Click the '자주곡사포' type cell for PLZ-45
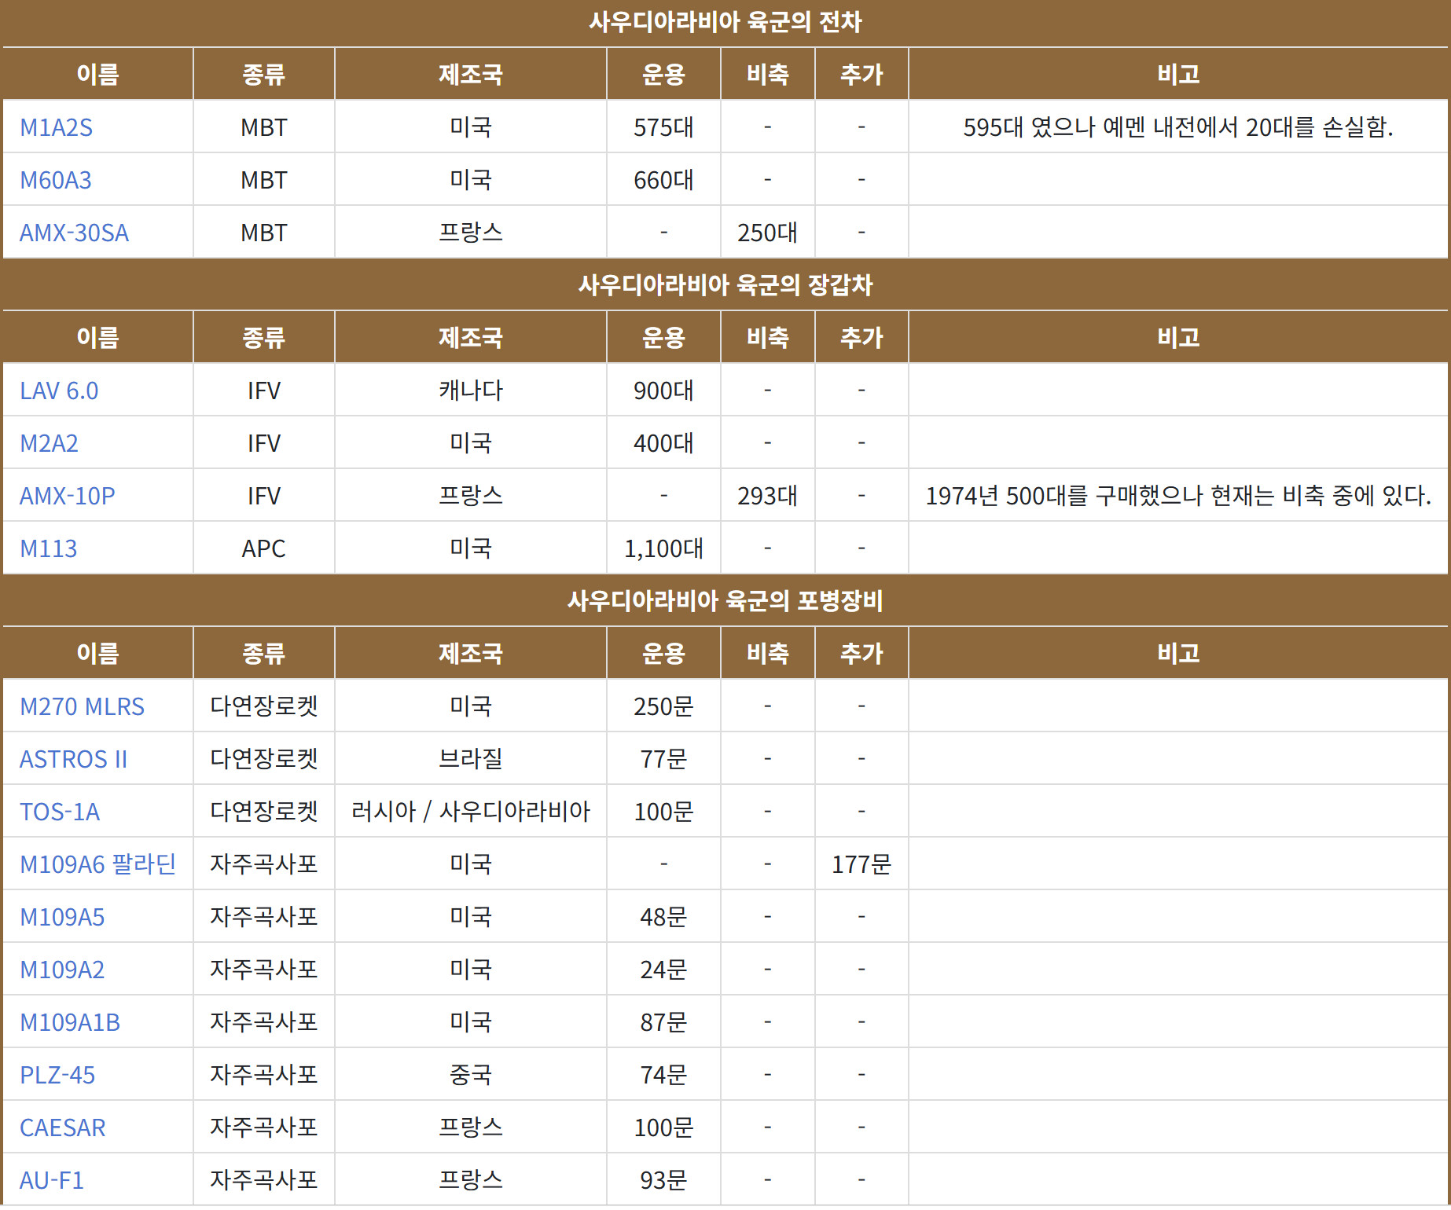Image resolution: width=1451 pixels, height=1210 pixels. coord(263,1075)
